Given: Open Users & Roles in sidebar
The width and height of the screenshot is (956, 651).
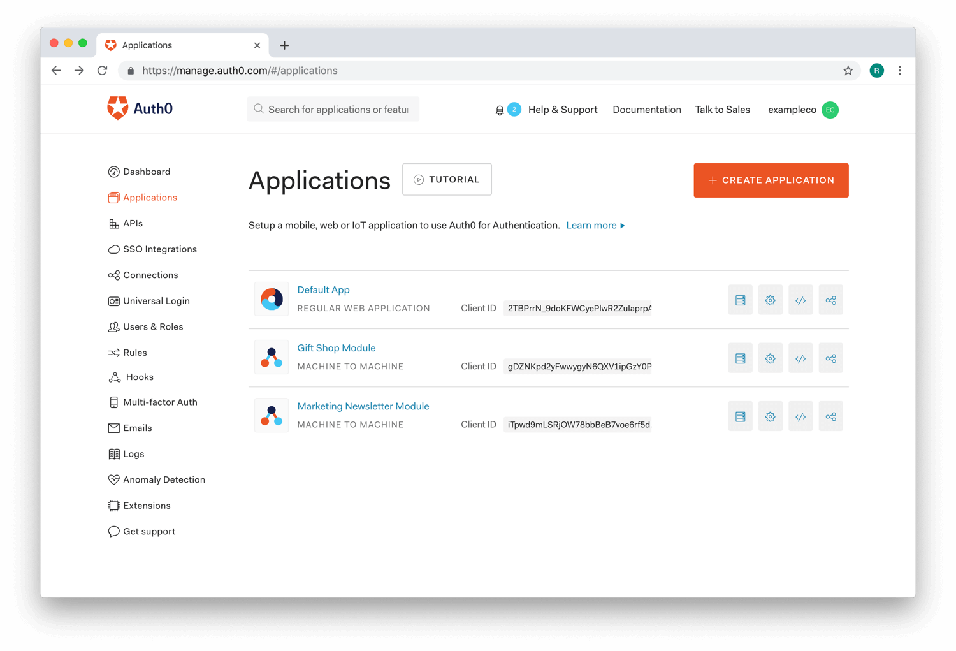Looking at the screenshot, I should point(146,326).
